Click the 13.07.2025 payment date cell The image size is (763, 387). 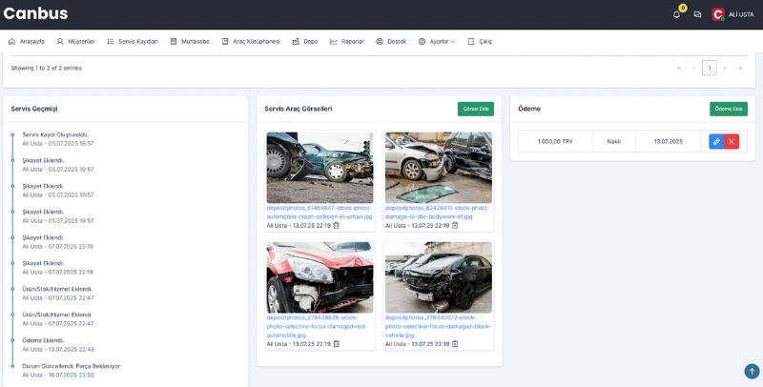(669, 141)
